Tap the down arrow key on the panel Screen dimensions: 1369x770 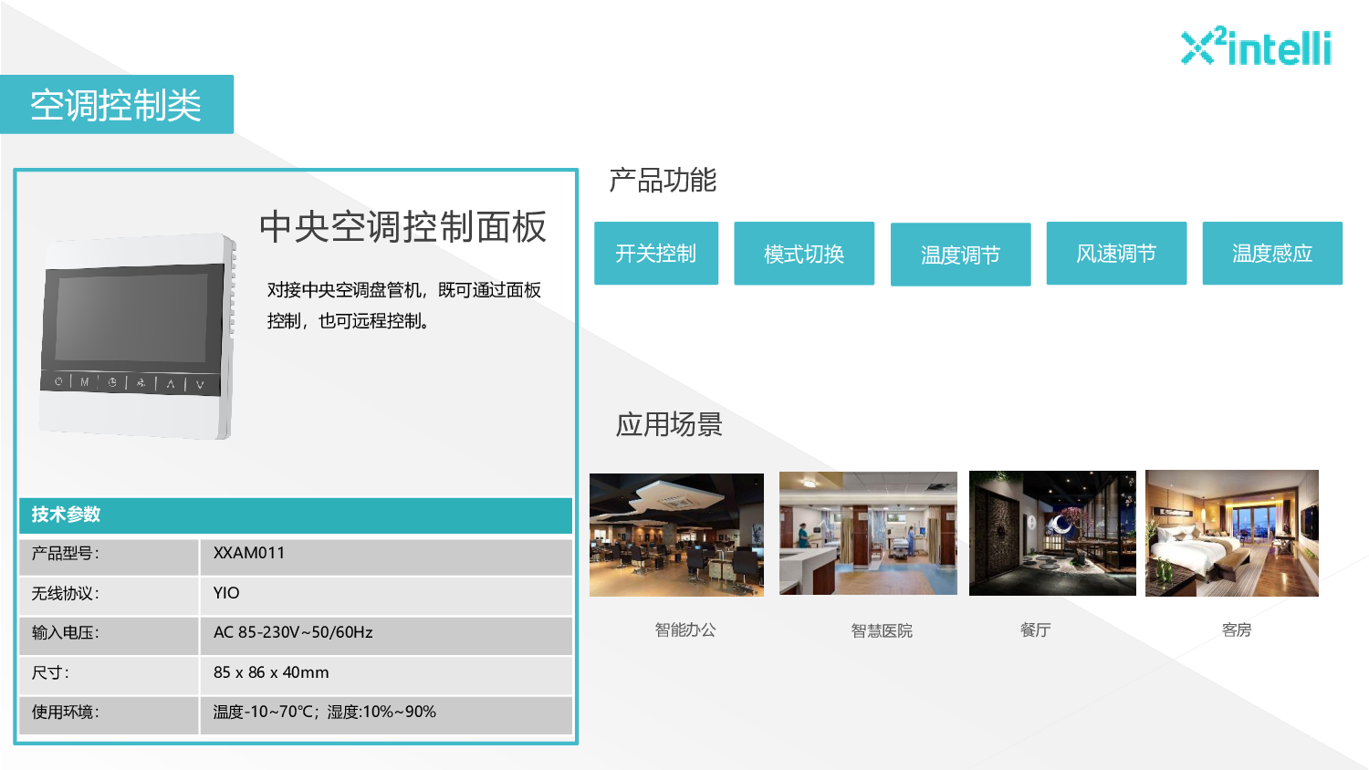coord(199,385)
